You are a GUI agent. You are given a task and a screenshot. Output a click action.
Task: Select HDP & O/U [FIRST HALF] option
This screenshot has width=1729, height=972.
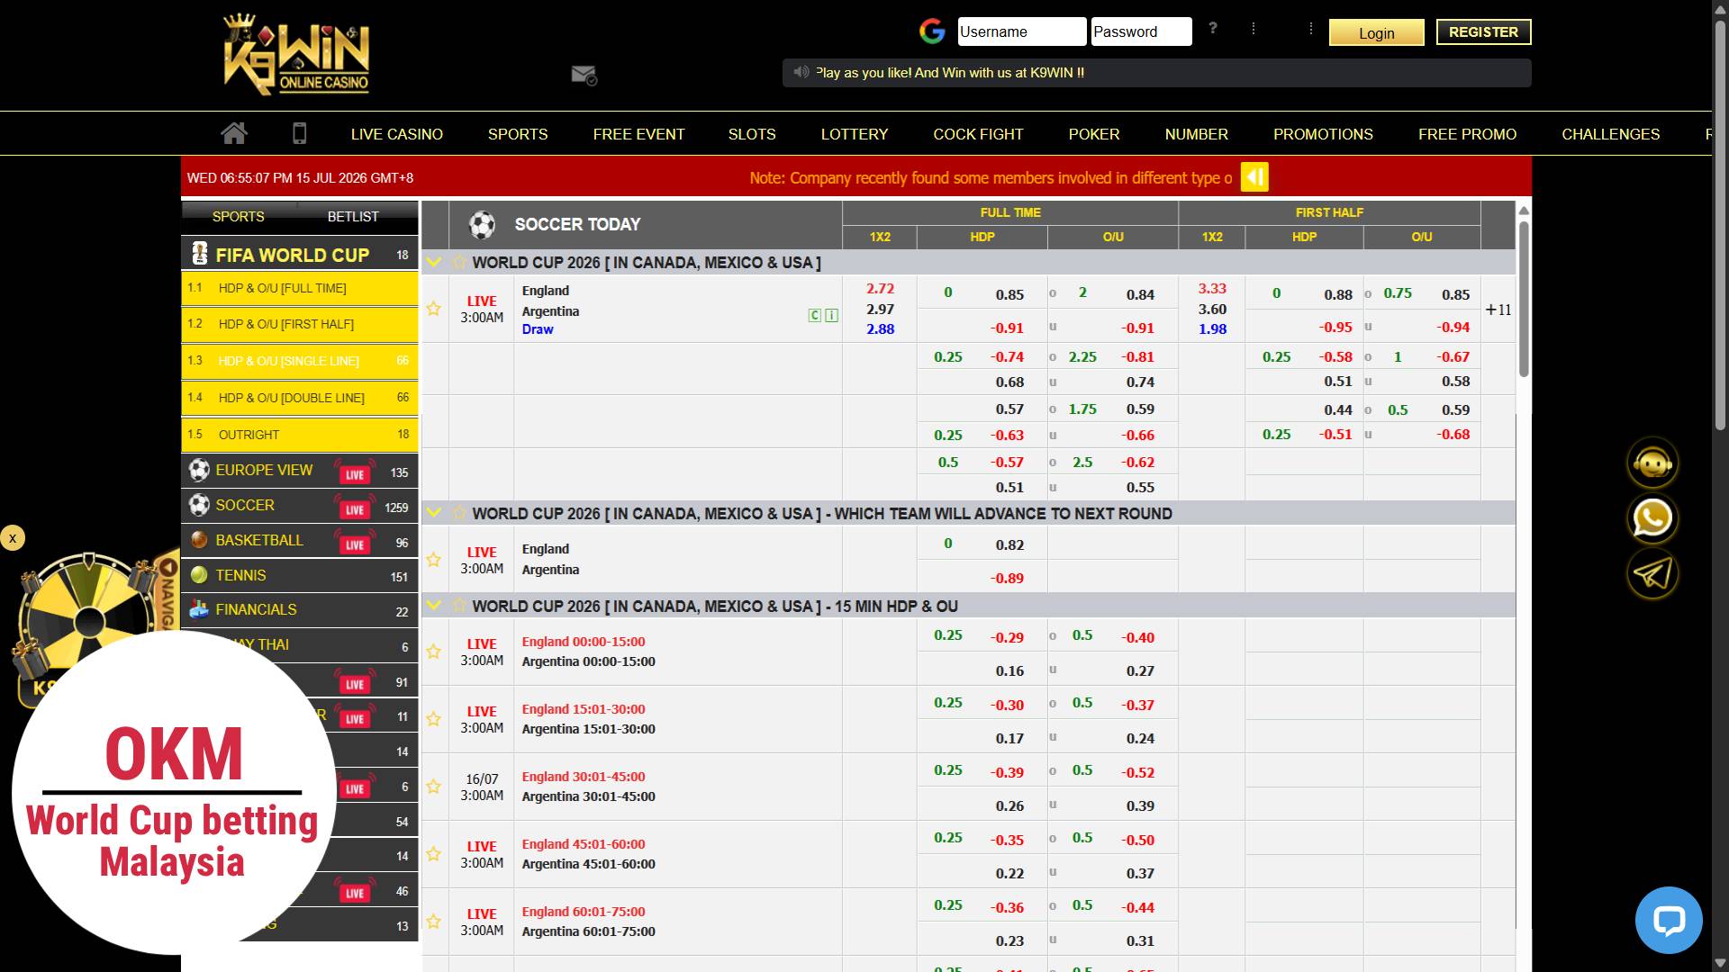point(300,324)
